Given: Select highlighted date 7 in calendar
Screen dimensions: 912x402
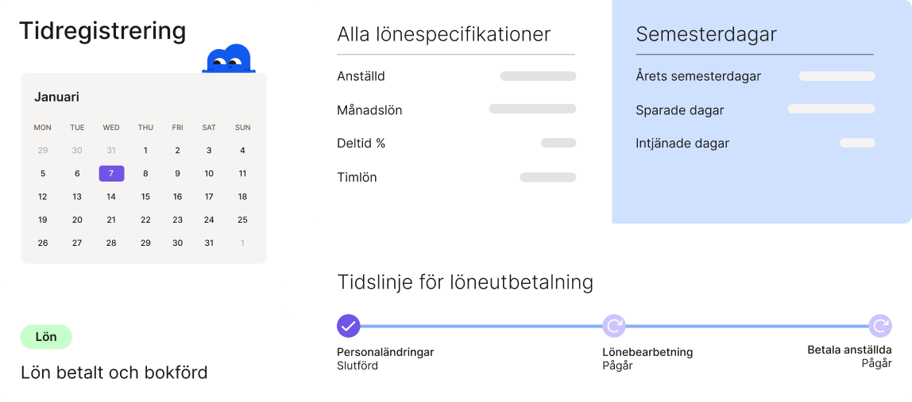Looking at the screenshot, I should click(x=111, y=174).
